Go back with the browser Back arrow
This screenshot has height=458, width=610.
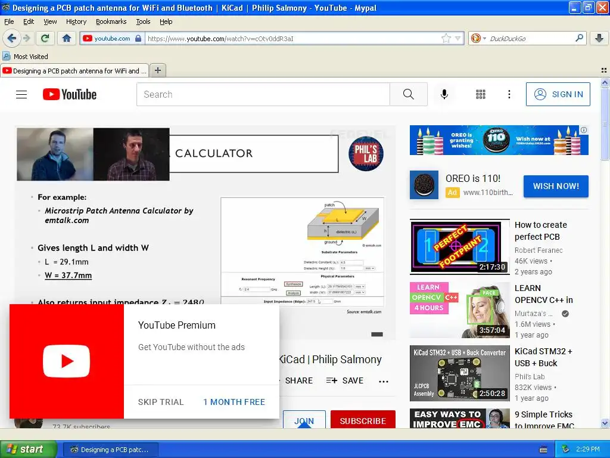(x=12, y=38)
